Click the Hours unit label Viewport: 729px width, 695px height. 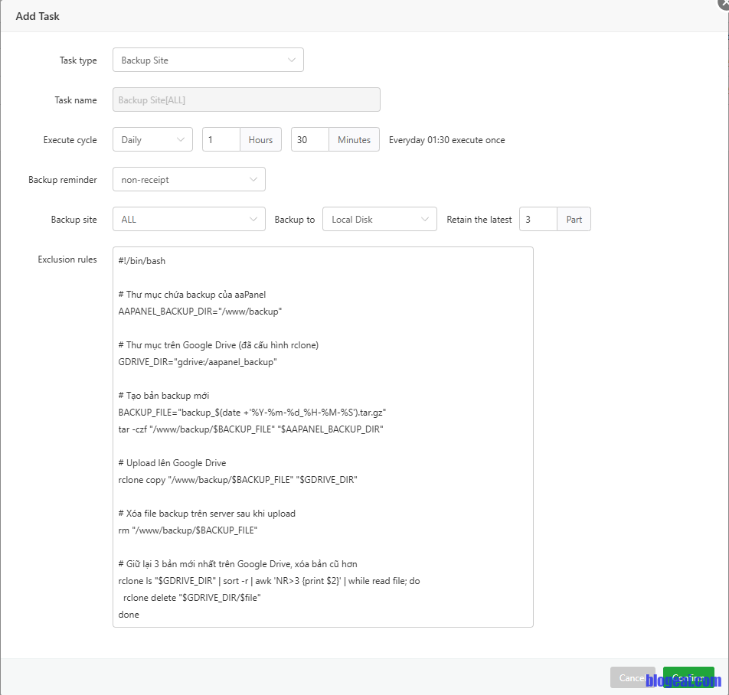click(x=260, y=140)
